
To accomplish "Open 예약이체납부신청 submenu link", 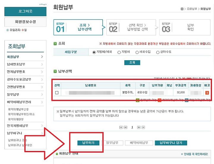I will (18, 109).
